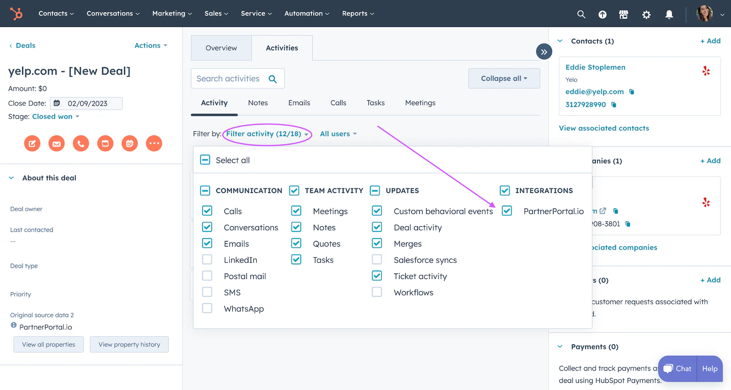Click the Search activities field

[x=238, y=79]
